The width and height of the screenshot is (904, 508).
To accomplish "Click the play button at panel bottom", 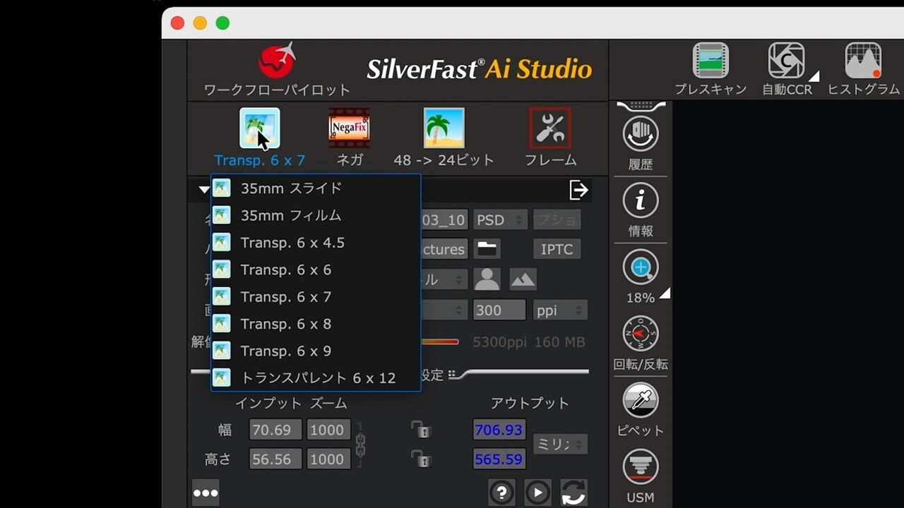I will click(538, 492).
